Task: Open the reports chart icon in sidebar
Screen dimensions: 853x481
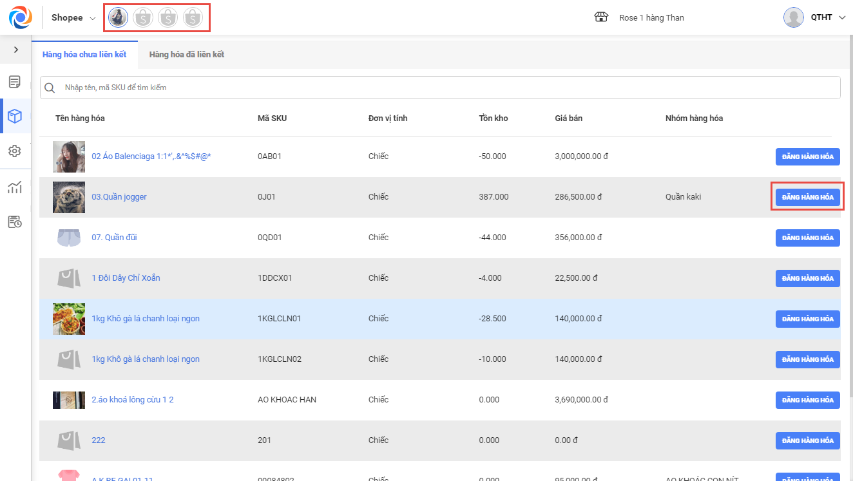Action: pyautogui.click(x=15, y=187)
